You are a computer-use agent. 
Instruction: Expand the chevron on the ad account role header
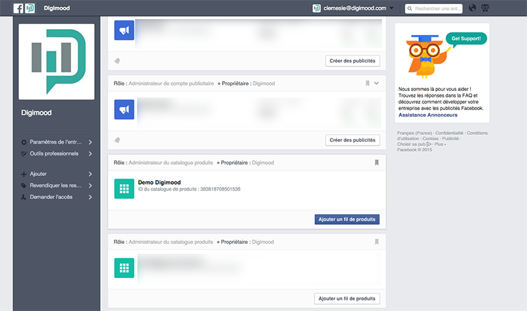pos(376,83)
